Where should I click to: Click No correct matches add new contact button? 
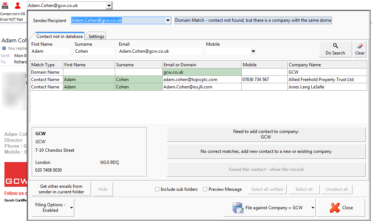tap(266, 151)
